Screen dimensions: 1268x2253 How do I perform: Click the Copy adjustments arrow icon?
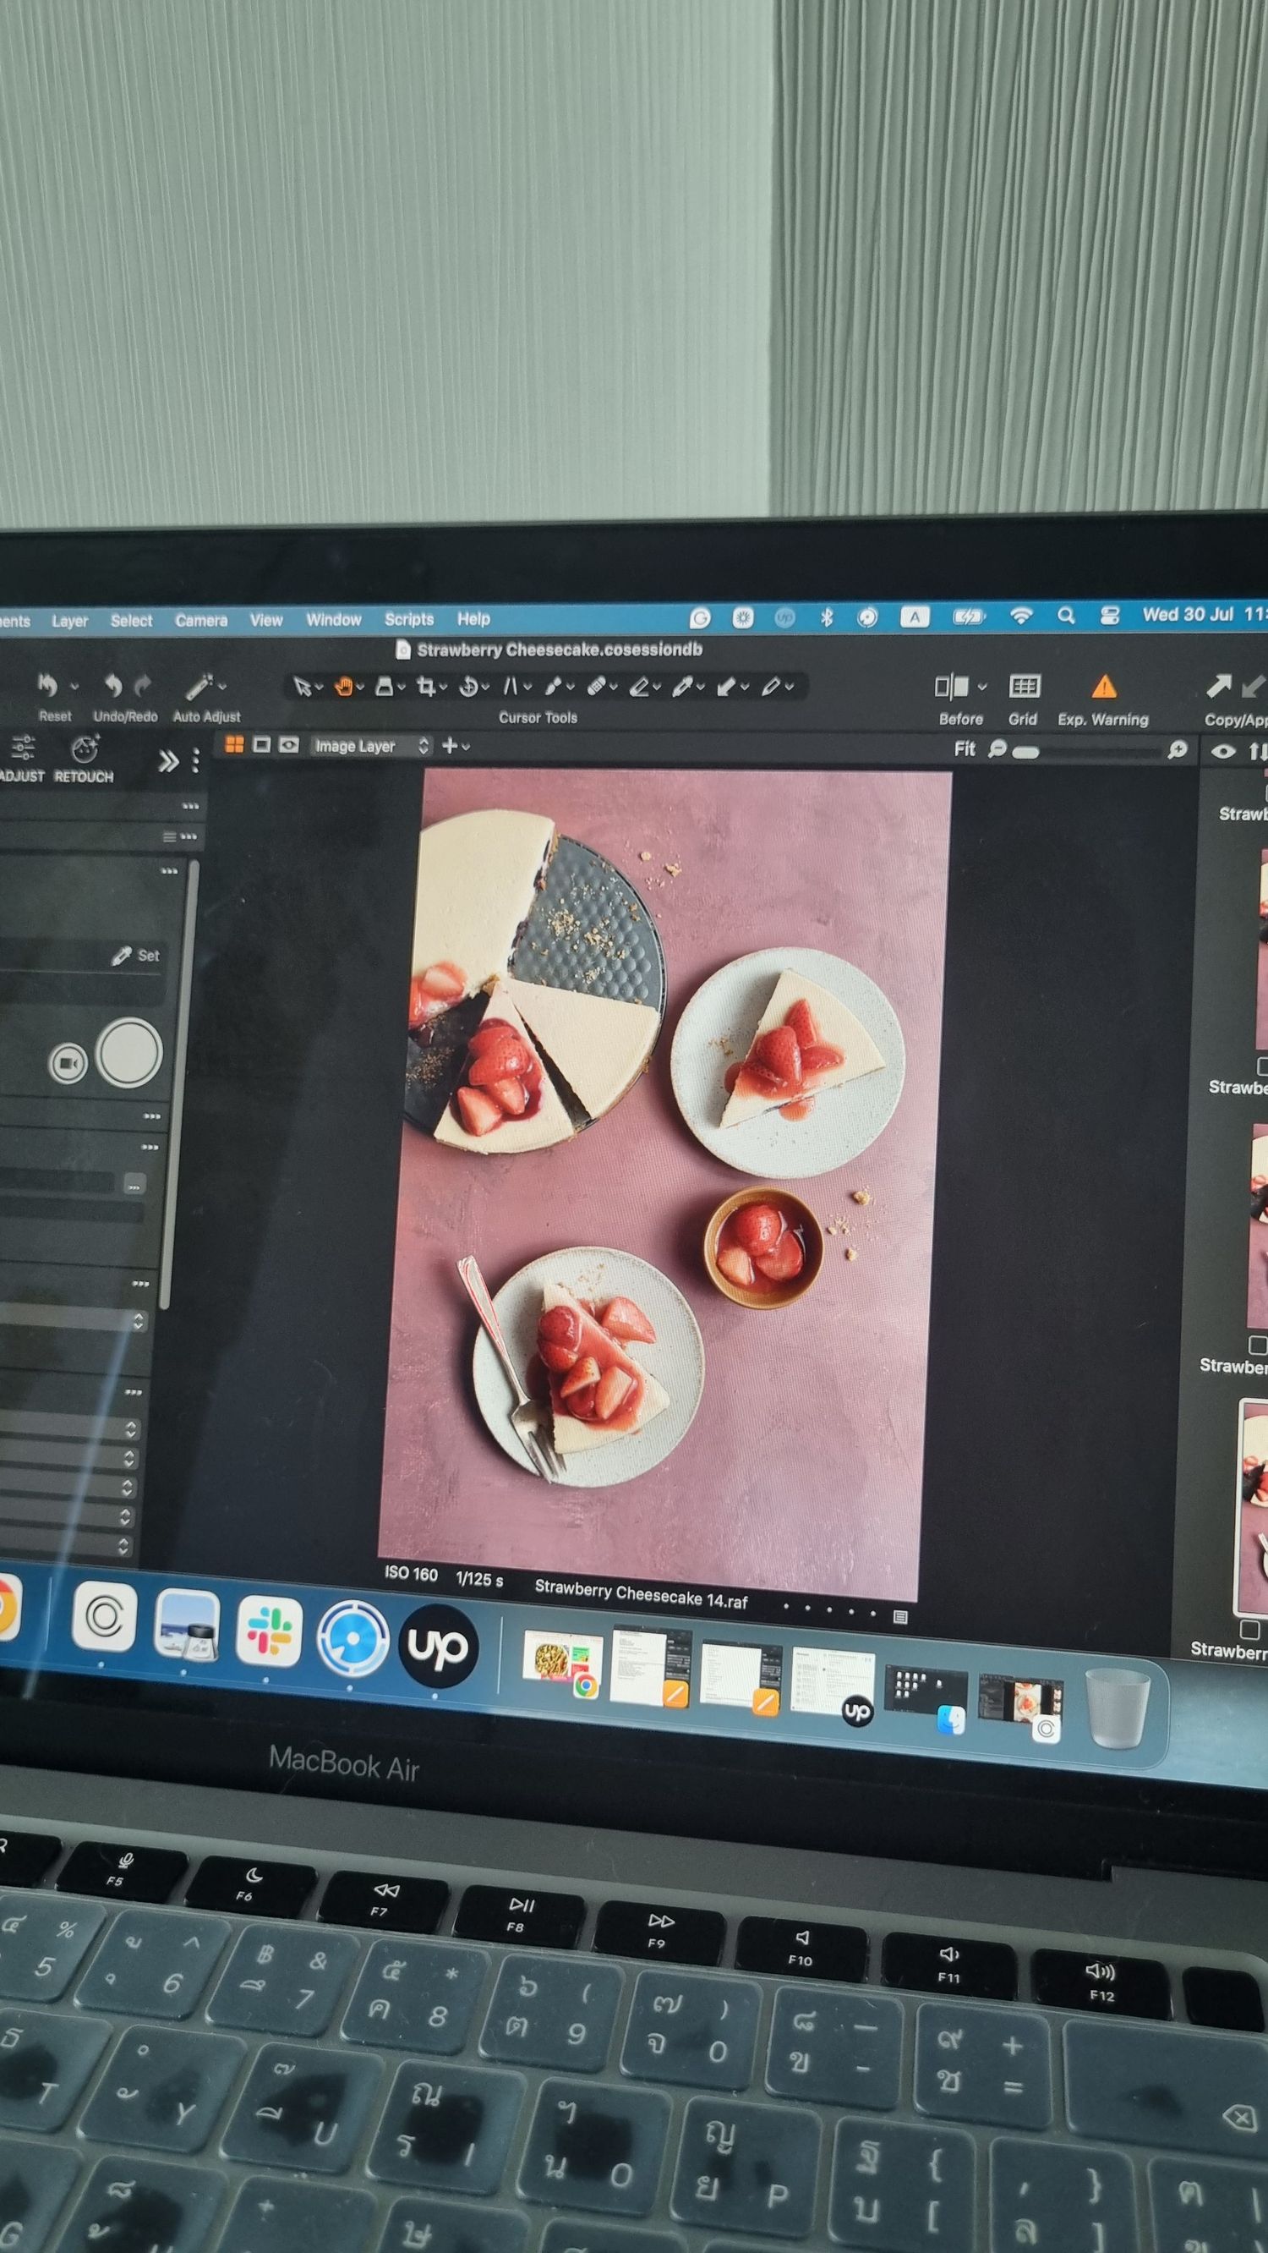click(x=1218, y=688)
